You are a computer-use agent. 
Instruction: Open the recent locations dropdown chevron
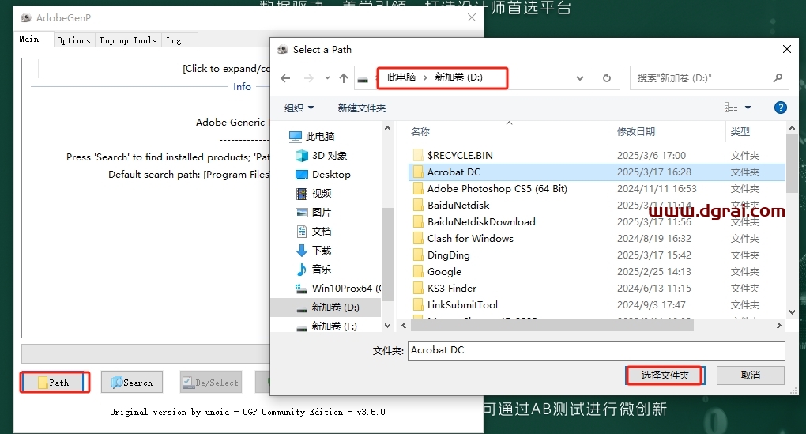(x=327, y=78)
